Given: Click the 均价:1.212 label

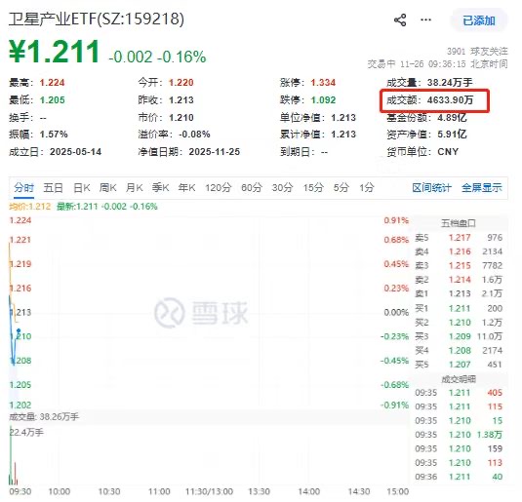Looking at the screenshot, I should click(x=30, y=207).
